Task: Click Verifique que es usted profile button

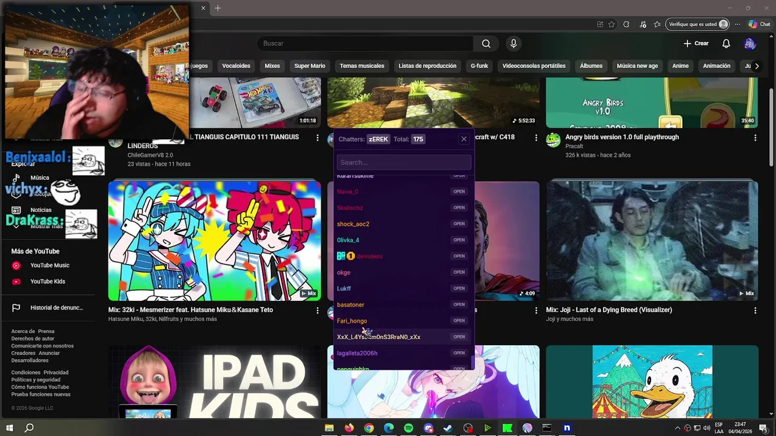Action: pyautogui.click(x=698, y=24)
